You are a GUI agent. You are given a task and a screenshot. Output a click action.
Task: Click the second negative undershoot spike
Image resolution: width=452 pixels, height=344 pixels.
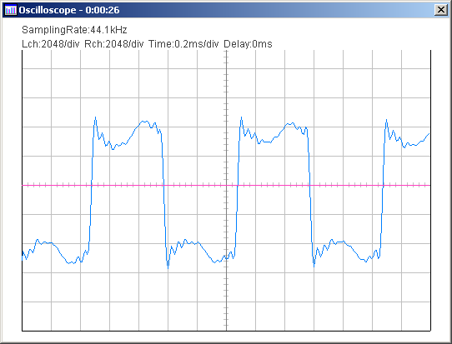[314, 267]
